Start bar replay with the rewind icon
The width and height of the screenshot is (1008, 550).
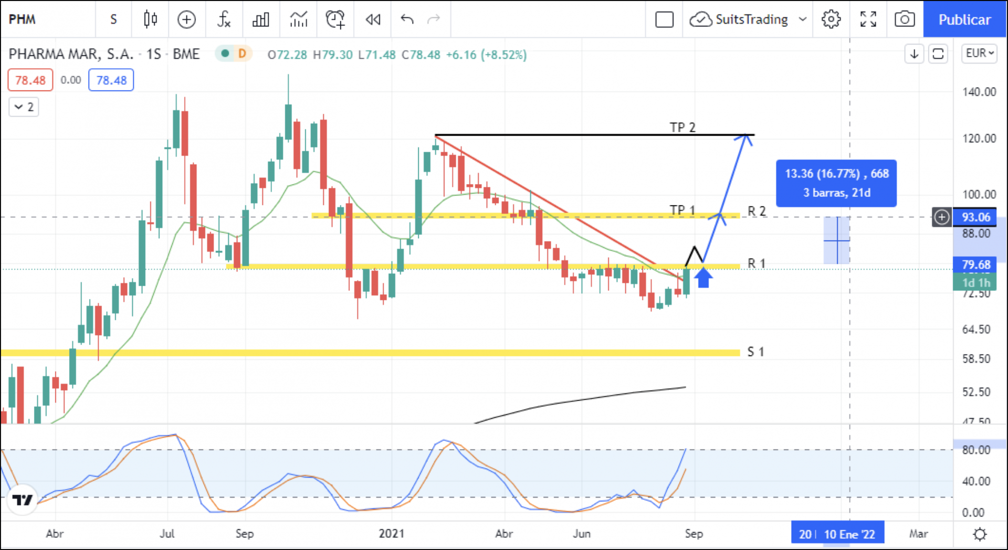point(373,19)
